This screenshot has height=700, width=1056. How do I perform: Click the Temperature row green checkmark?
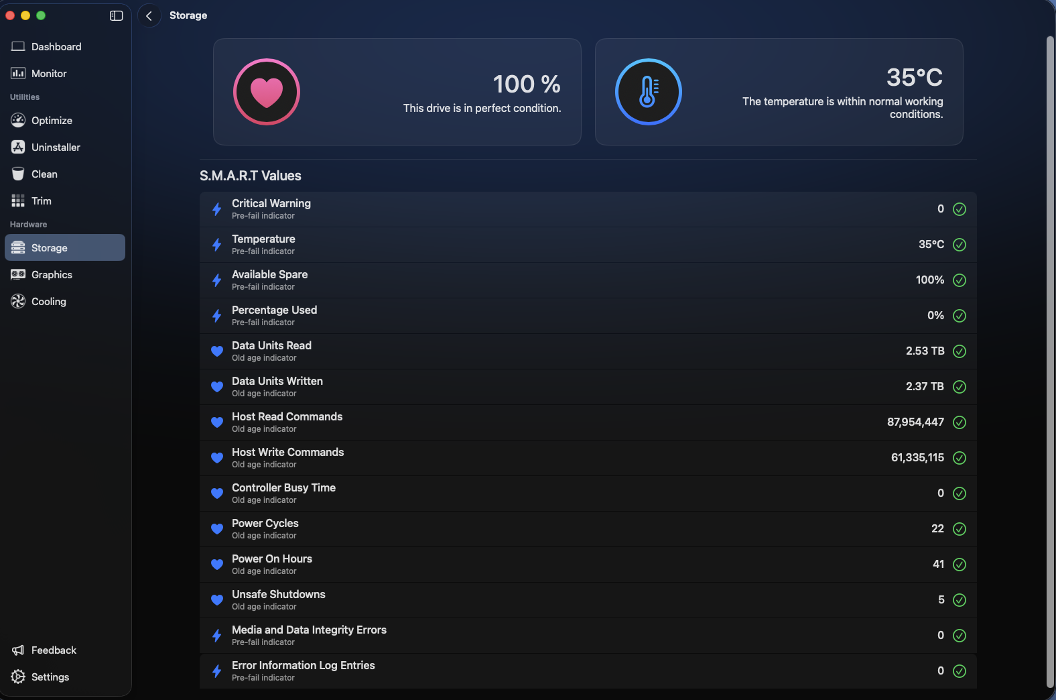[x=960, y=245]
